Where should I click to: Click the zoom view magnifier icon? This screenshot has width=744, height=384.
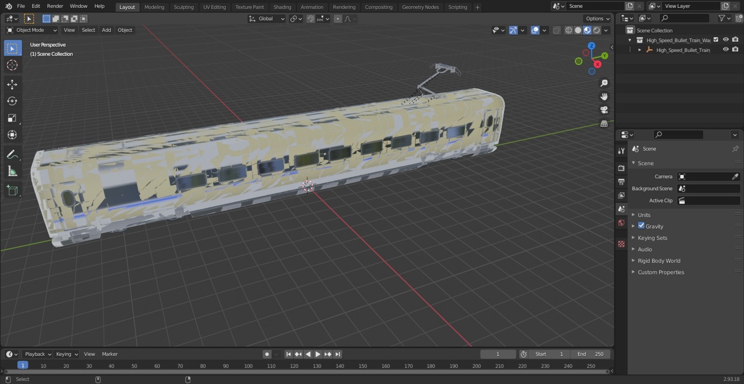click(x=604, y=83)
